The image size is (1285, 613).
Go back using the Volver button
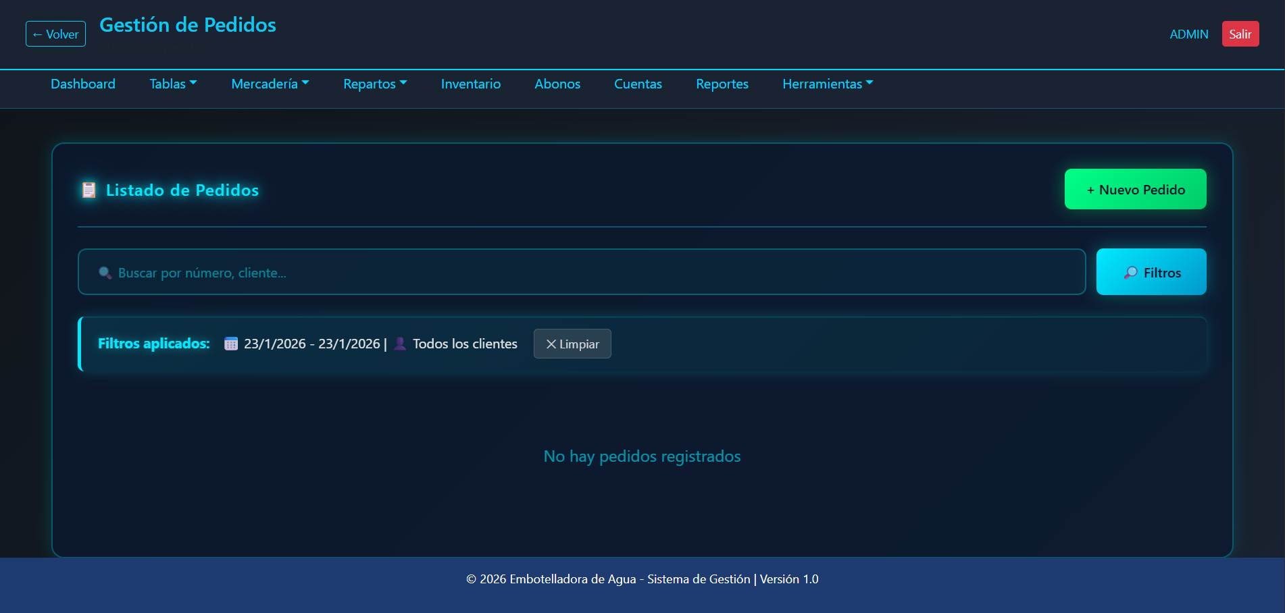click(55, 34)
